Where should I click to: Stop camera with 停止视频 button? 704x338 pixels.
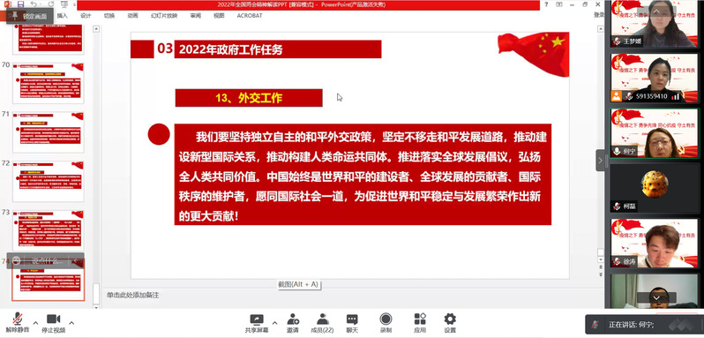tap(54, 323)
